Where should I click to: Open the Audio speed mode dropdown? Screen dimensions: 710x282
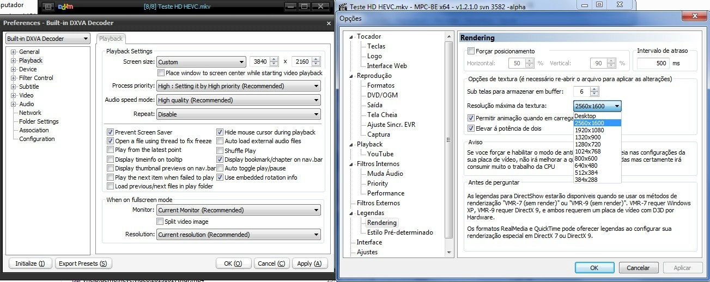click(239, 100)
